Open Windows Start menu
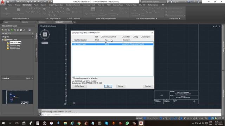The width and height of the screenshot is (225, 126). 3,123
